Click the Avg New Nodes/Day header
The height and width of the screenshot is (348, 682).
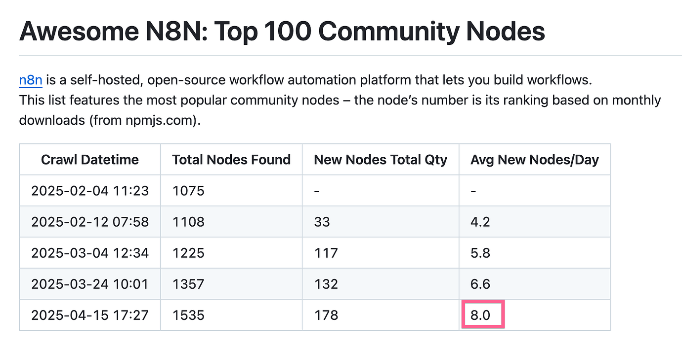tap(535, 160)
